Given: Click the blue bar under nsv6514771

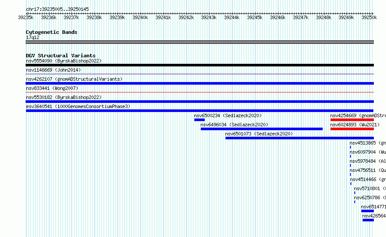Looking at the screenshot, I should pyautogui.click(x=367, y=211).
